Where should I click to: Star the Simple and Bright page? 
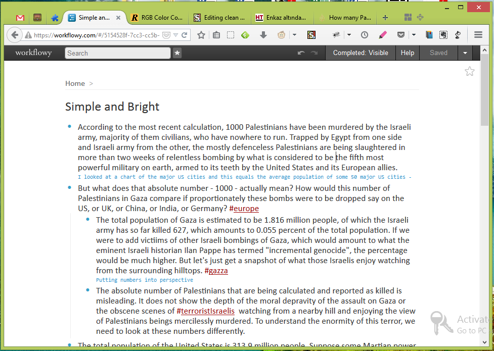pos(469,72)
